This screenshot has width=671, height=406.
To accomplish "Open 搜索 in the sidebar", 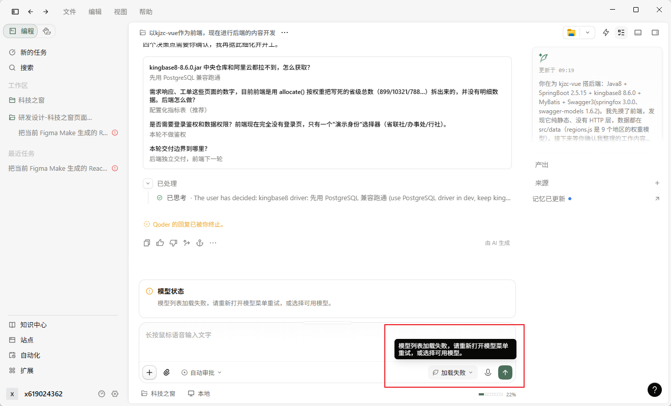I will pos(27,68).
